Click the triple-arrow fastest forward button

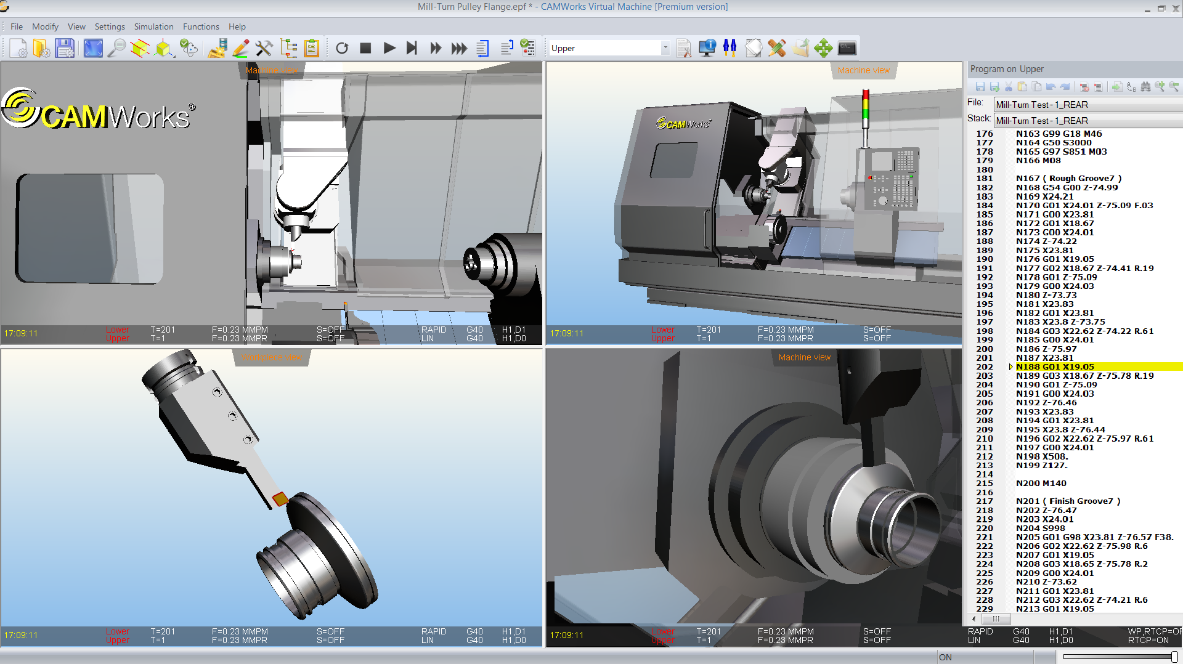459,48
